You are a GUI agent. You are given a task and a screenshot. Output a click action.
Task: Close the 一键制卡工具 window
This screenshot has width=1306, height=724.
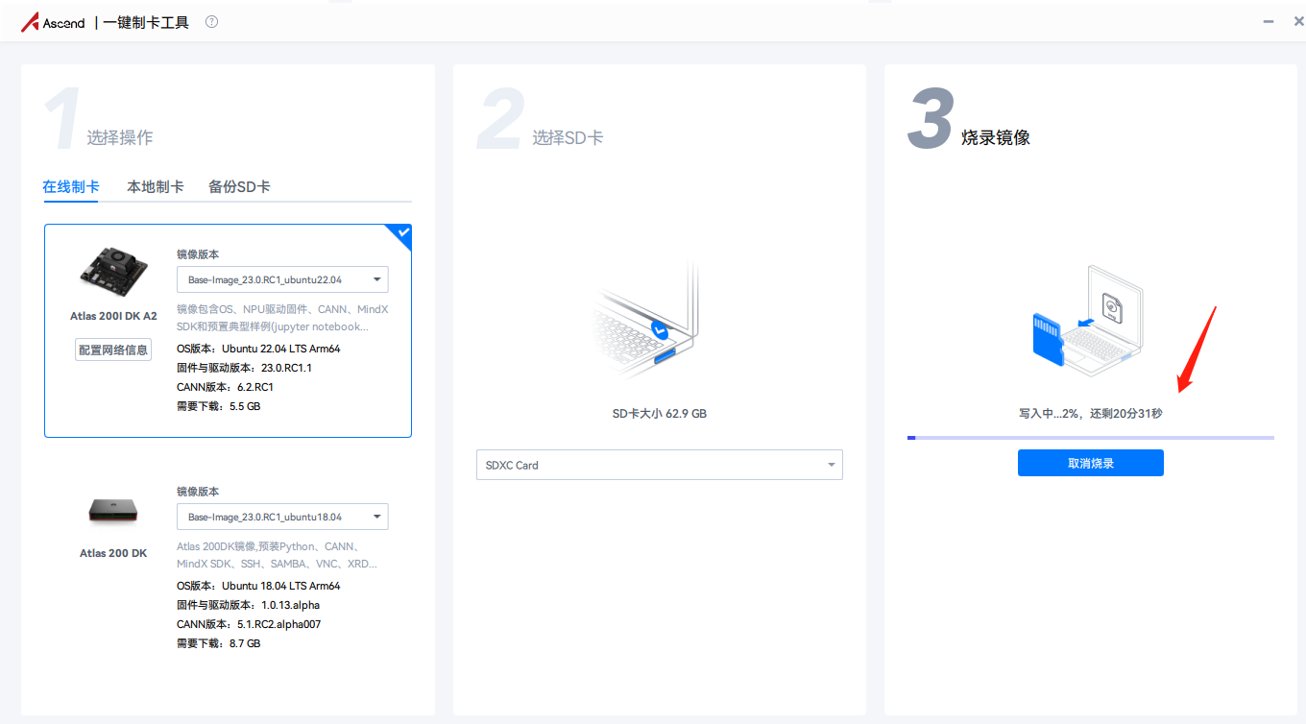[1298, 21]
